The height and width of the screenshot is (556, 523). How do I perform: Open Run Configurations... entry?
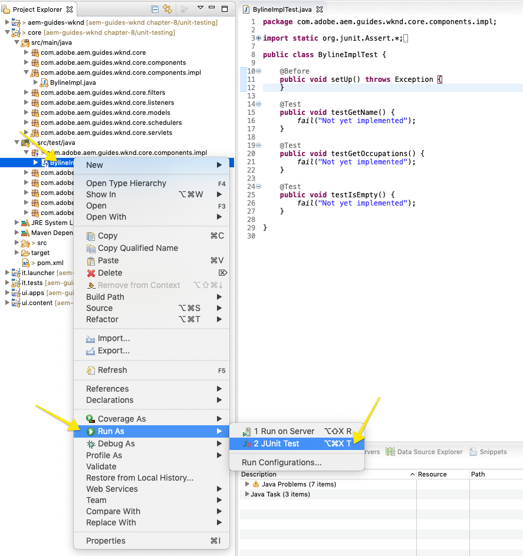click(x=297, y=462)
